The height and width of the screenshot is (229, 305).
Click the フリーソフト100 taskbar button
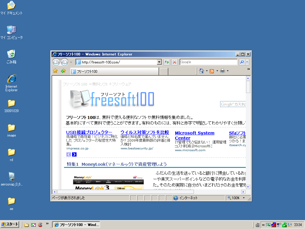point(76,225)
